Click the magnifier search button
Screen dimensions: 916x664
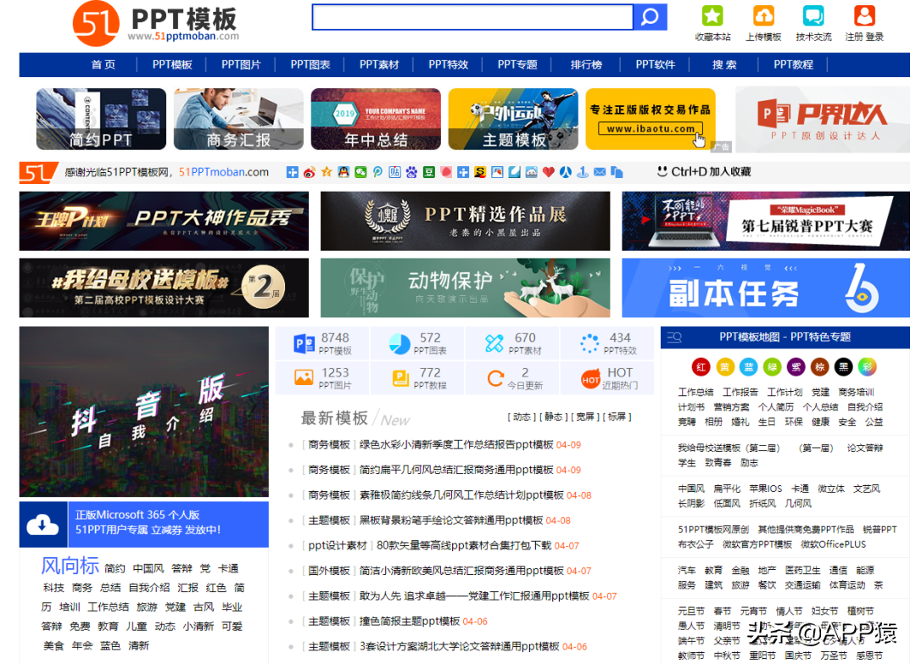click(651, 17)
